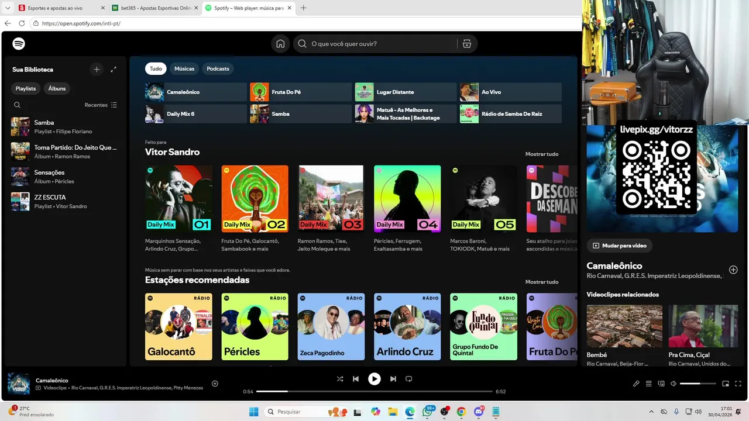Switch to the Esportes e apostas ao vivo tab
The image size is (749, 421).
pos(60,8)
